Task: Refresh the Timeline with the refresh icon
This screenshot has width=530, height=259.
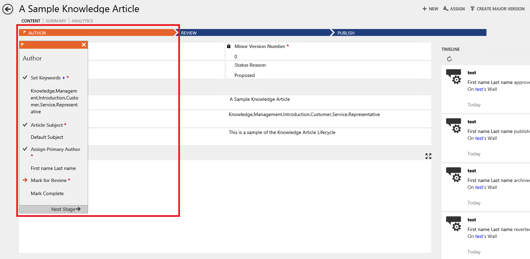Action: (449, 59)
